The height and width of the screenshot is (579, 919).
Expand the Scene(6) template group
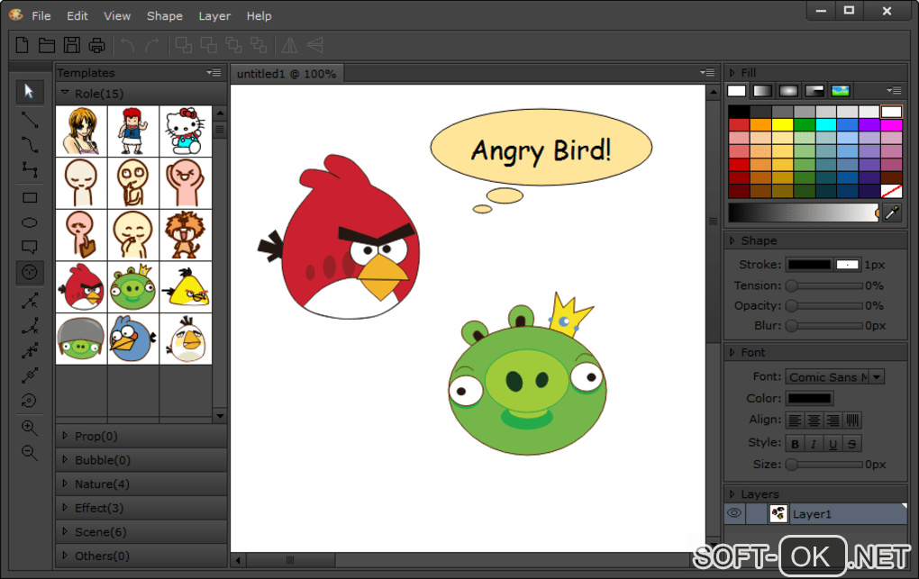141,532
